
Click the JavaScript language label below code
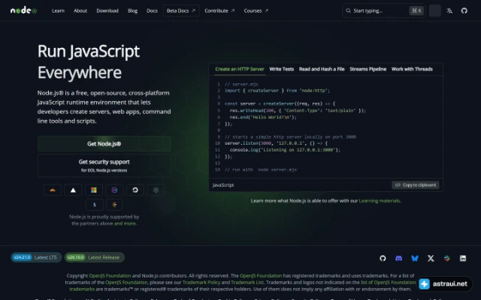(223, 185)
